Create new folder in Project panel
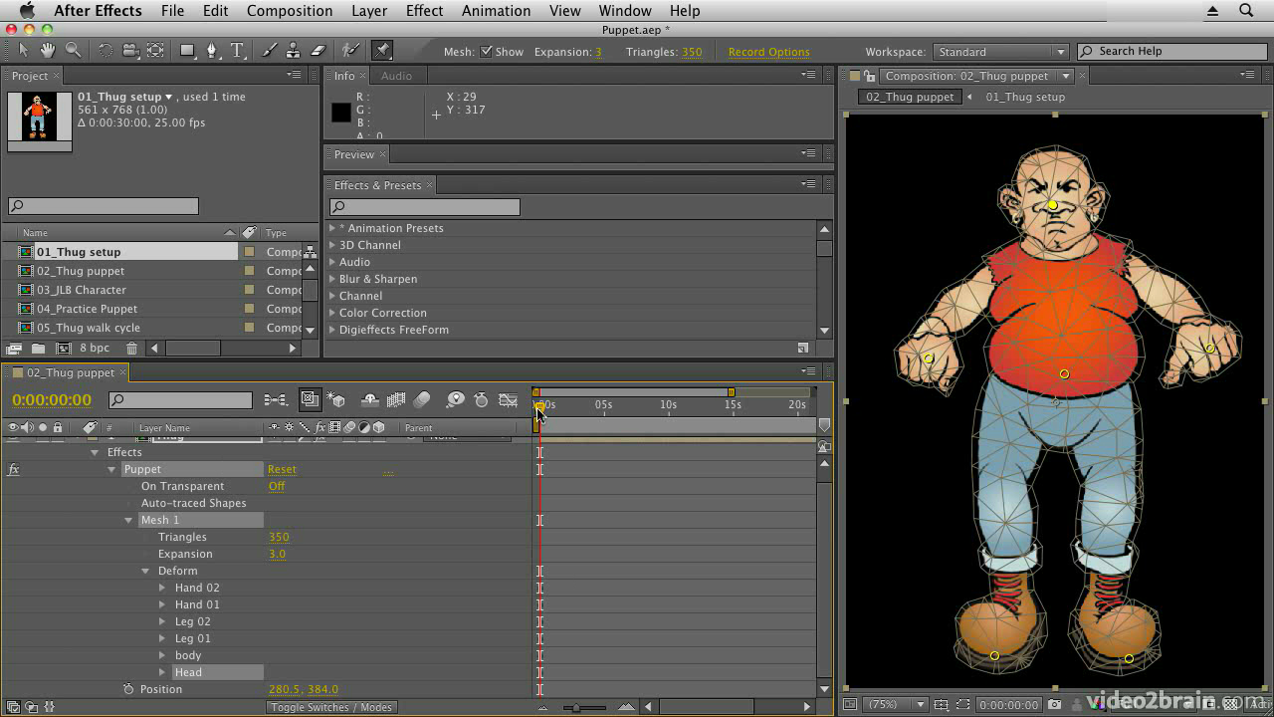Screen dimensions: 1274x717 [38, 349]
